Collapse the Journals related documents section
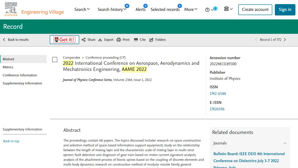Viewport: 298px width, 168px height. pos(285,143)
